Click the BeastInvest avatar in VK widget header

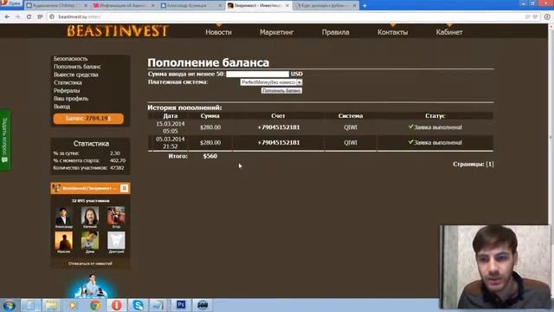56,188
